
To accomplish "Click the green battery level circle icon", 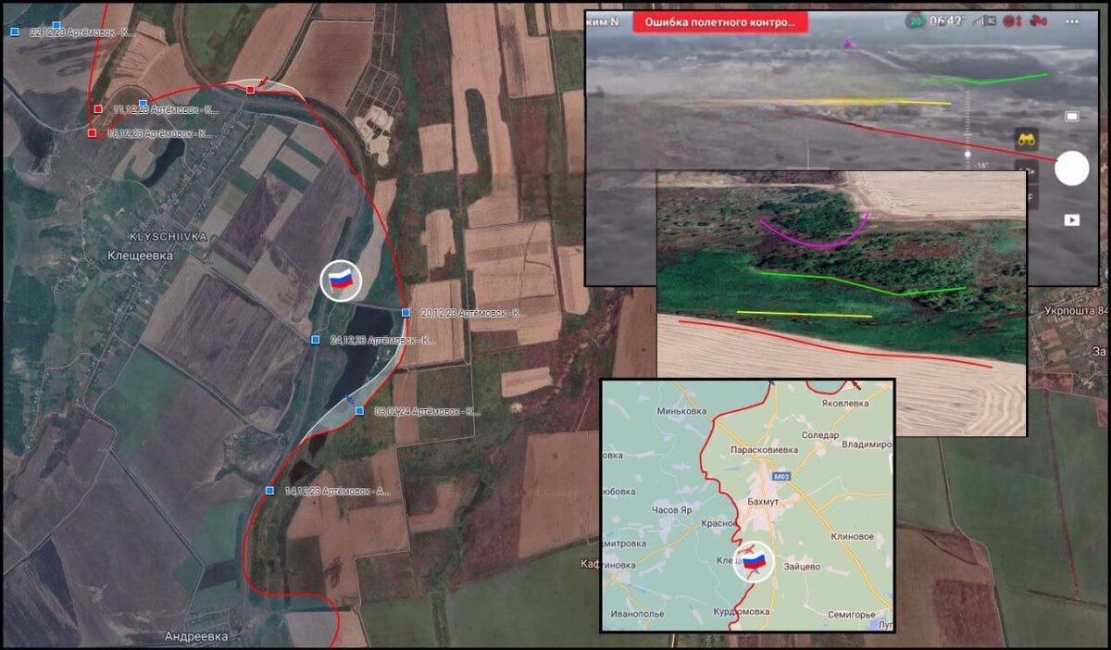I will (x=916, y=20).
